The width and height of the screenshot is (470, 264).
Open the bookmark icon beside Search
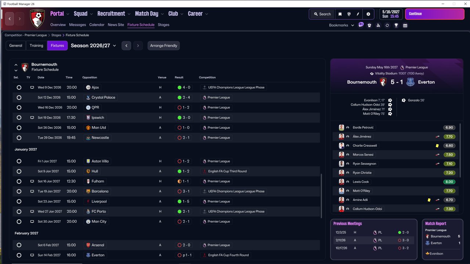tap(340, 14)
